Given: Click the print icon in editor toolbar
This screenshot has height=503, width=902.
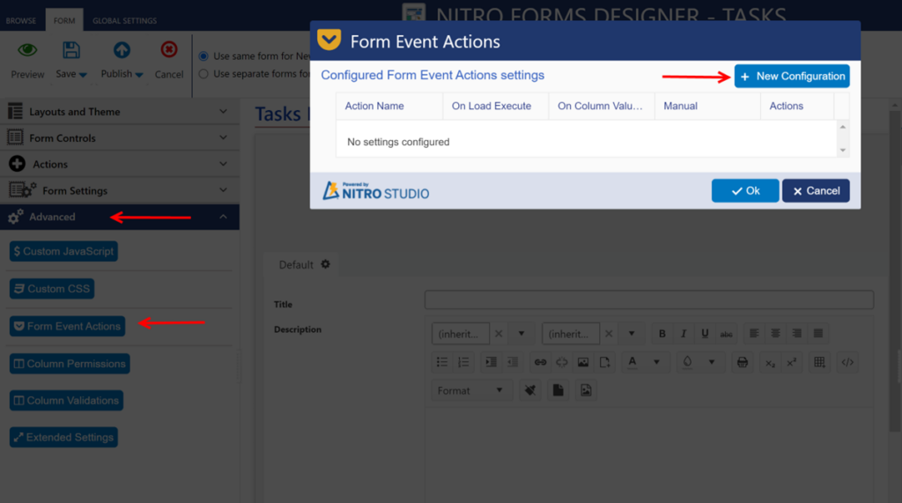Looking at the screenshot, I should pyautogui.click(x=743, y=362).
